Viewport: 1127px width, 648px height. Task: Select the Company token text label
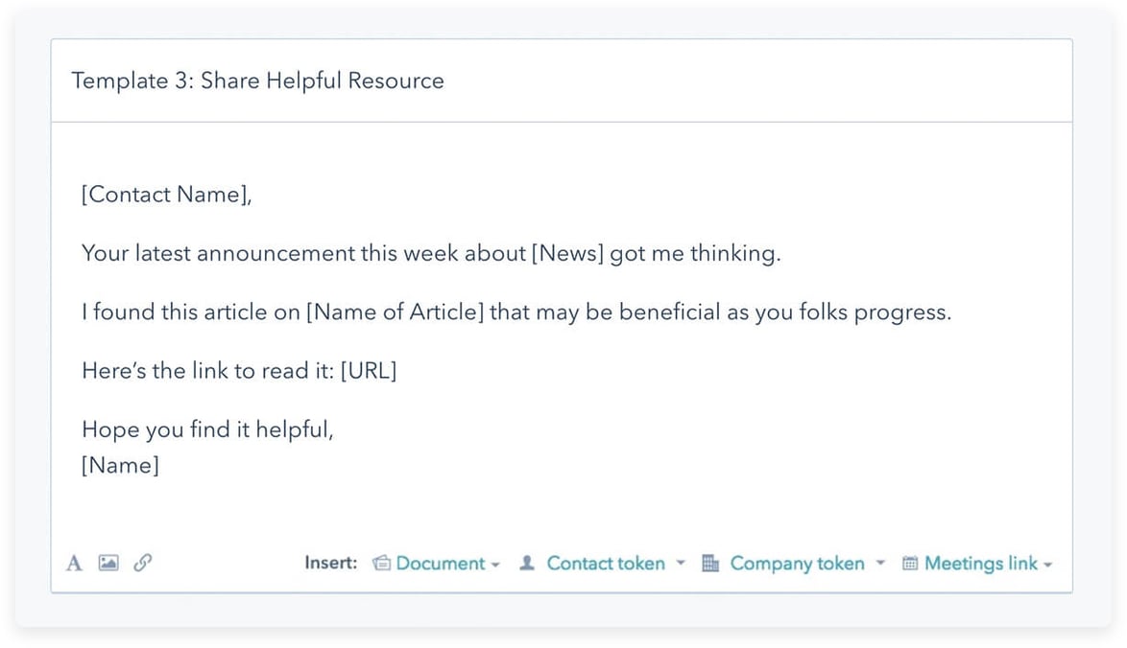point(797,564)
